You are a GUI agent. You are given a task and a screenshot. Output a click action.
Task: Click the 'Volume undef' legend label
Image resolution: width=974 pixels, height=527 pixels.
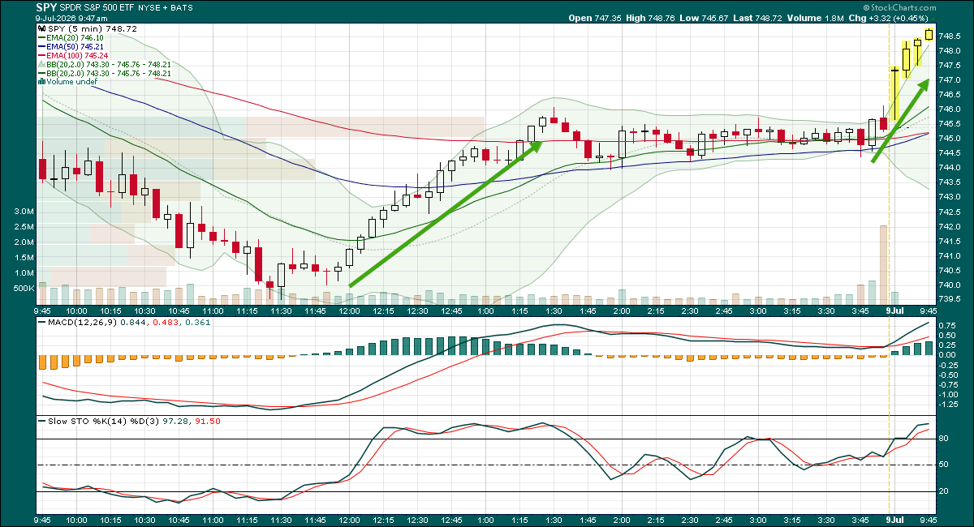72,82
